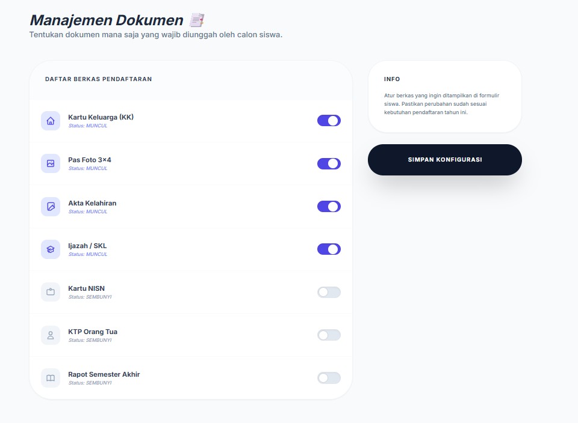Click the Kartu Keluarga (KK) label text
Screen dimensions: 578x423
pyautogui.click(x=101, y=117)
